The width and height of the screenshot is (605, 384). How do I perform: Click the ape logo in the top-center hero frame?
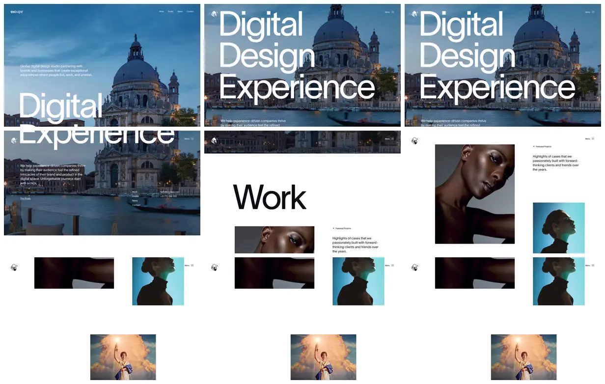pyautogui.click(x=215, y=14)
